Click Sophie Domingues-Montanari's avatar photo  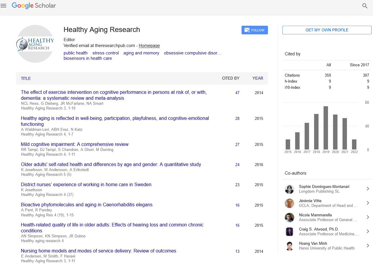pyautogui.click(x=289, y=189)
